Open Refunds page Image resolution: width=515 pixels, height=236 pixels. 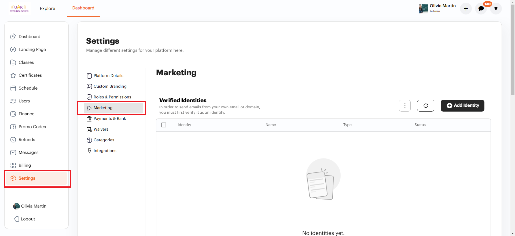tap(27, 139)
